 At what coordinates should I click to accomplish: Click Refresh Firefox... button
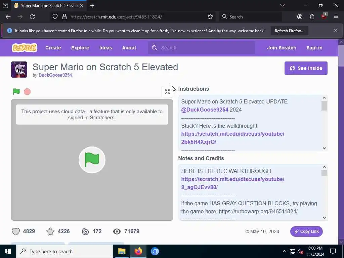(x=289, y=31)
